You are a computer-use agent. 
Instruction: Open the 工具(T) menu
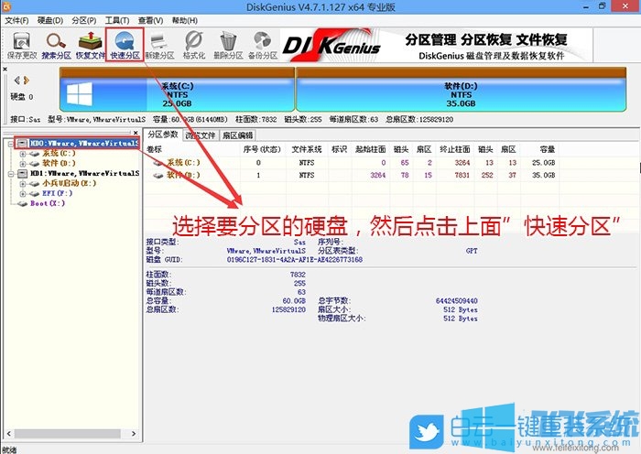[117, 20]
